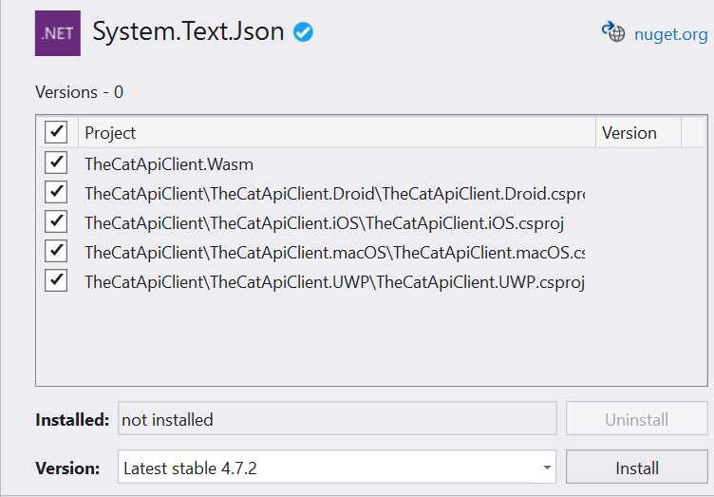This screenshot has width=714, height=497.
Task: Click the System.Text.Json package title
Action: click(189, 32)
